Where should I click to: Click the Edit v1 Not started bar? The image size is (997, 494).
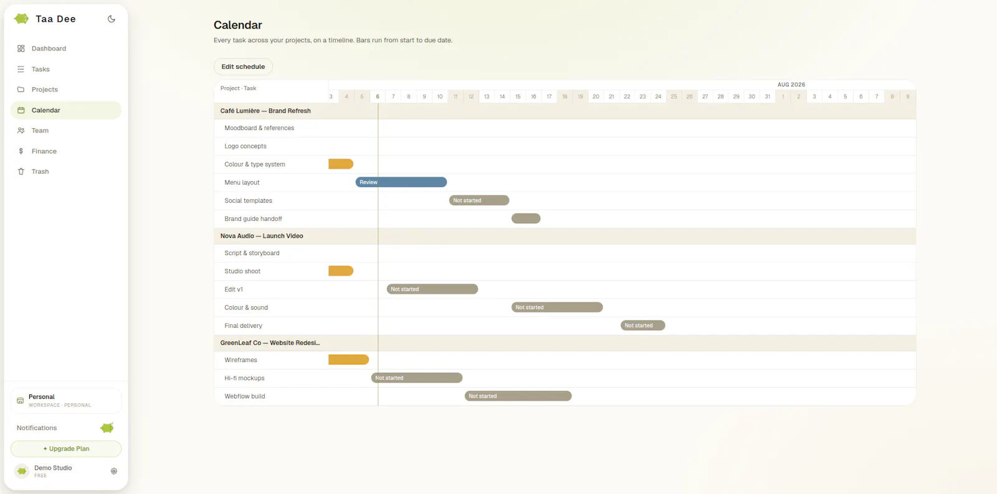click(432, 289)
